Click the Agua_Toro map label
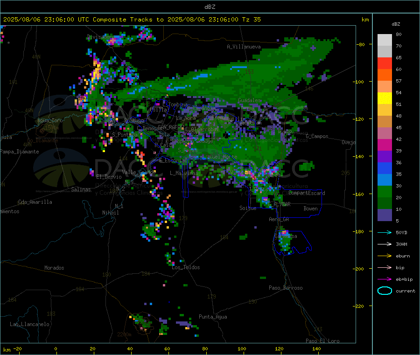The width and height of the screenshot is (420, 355). (50, 120)
